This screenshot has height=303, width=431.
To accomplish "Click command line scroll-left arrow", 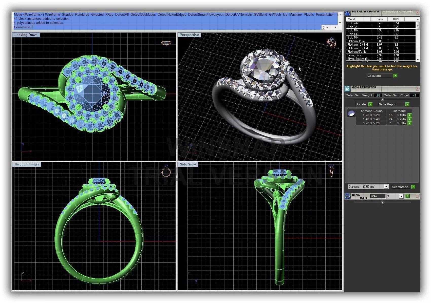I will pos(328,27).
